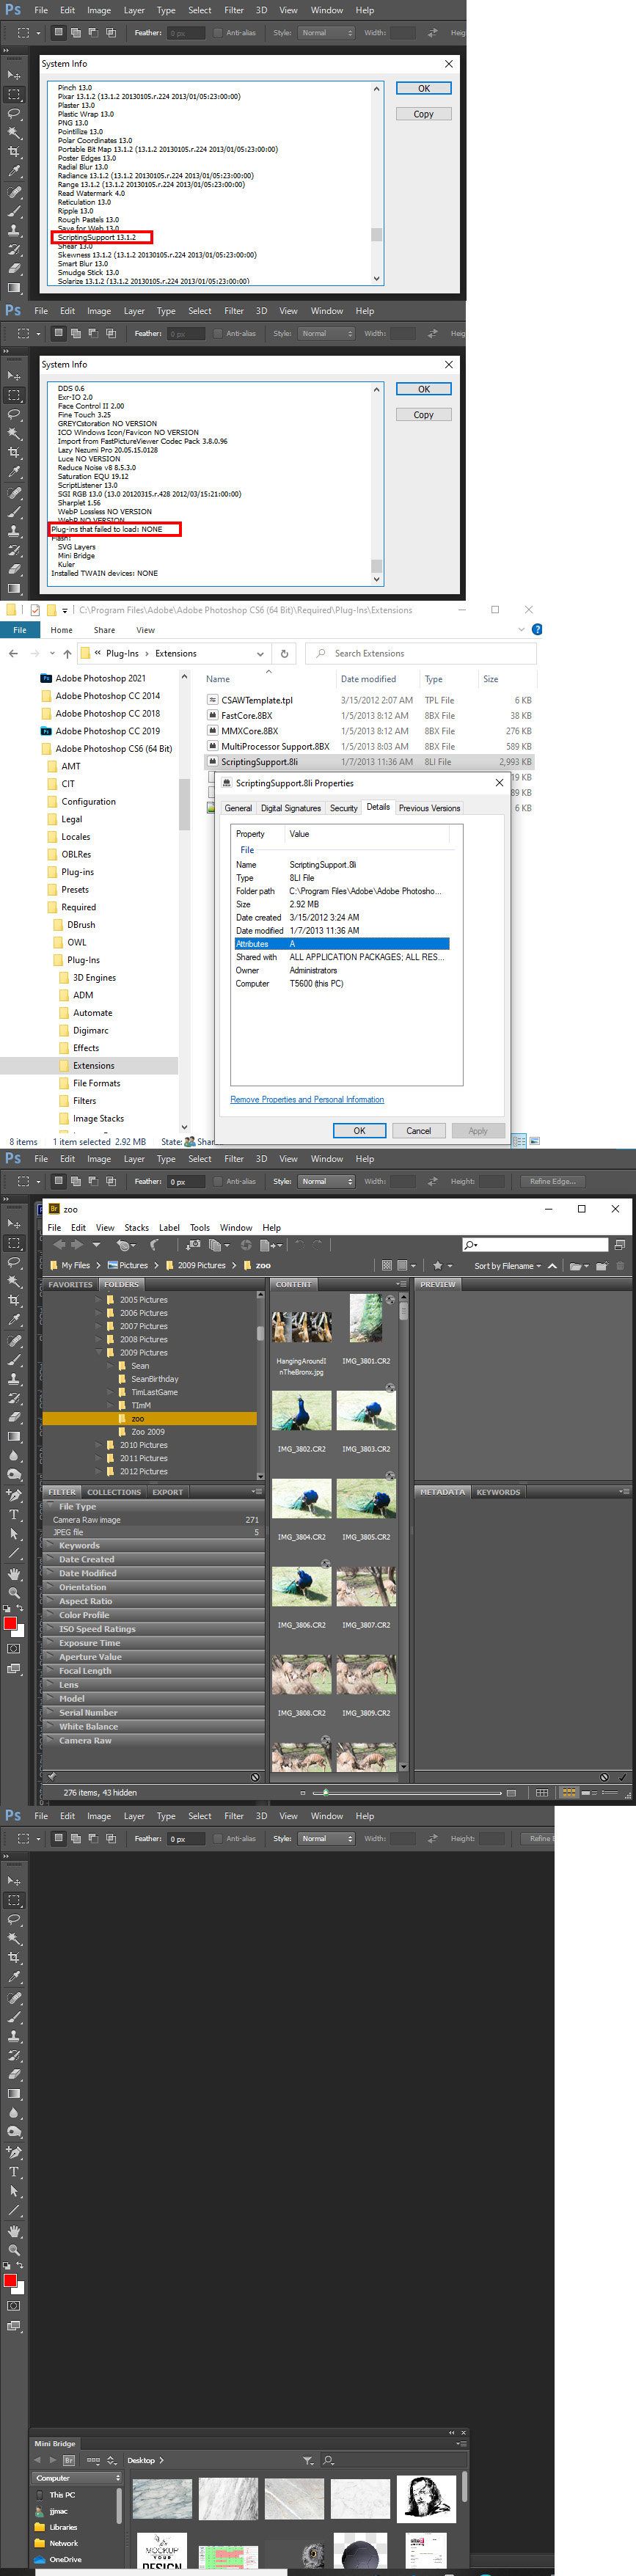Screen dimensions: 636x2576
Task: Click Cancel in the Properties dialog
Action: pyautogui.click(x=418, y=1131)
